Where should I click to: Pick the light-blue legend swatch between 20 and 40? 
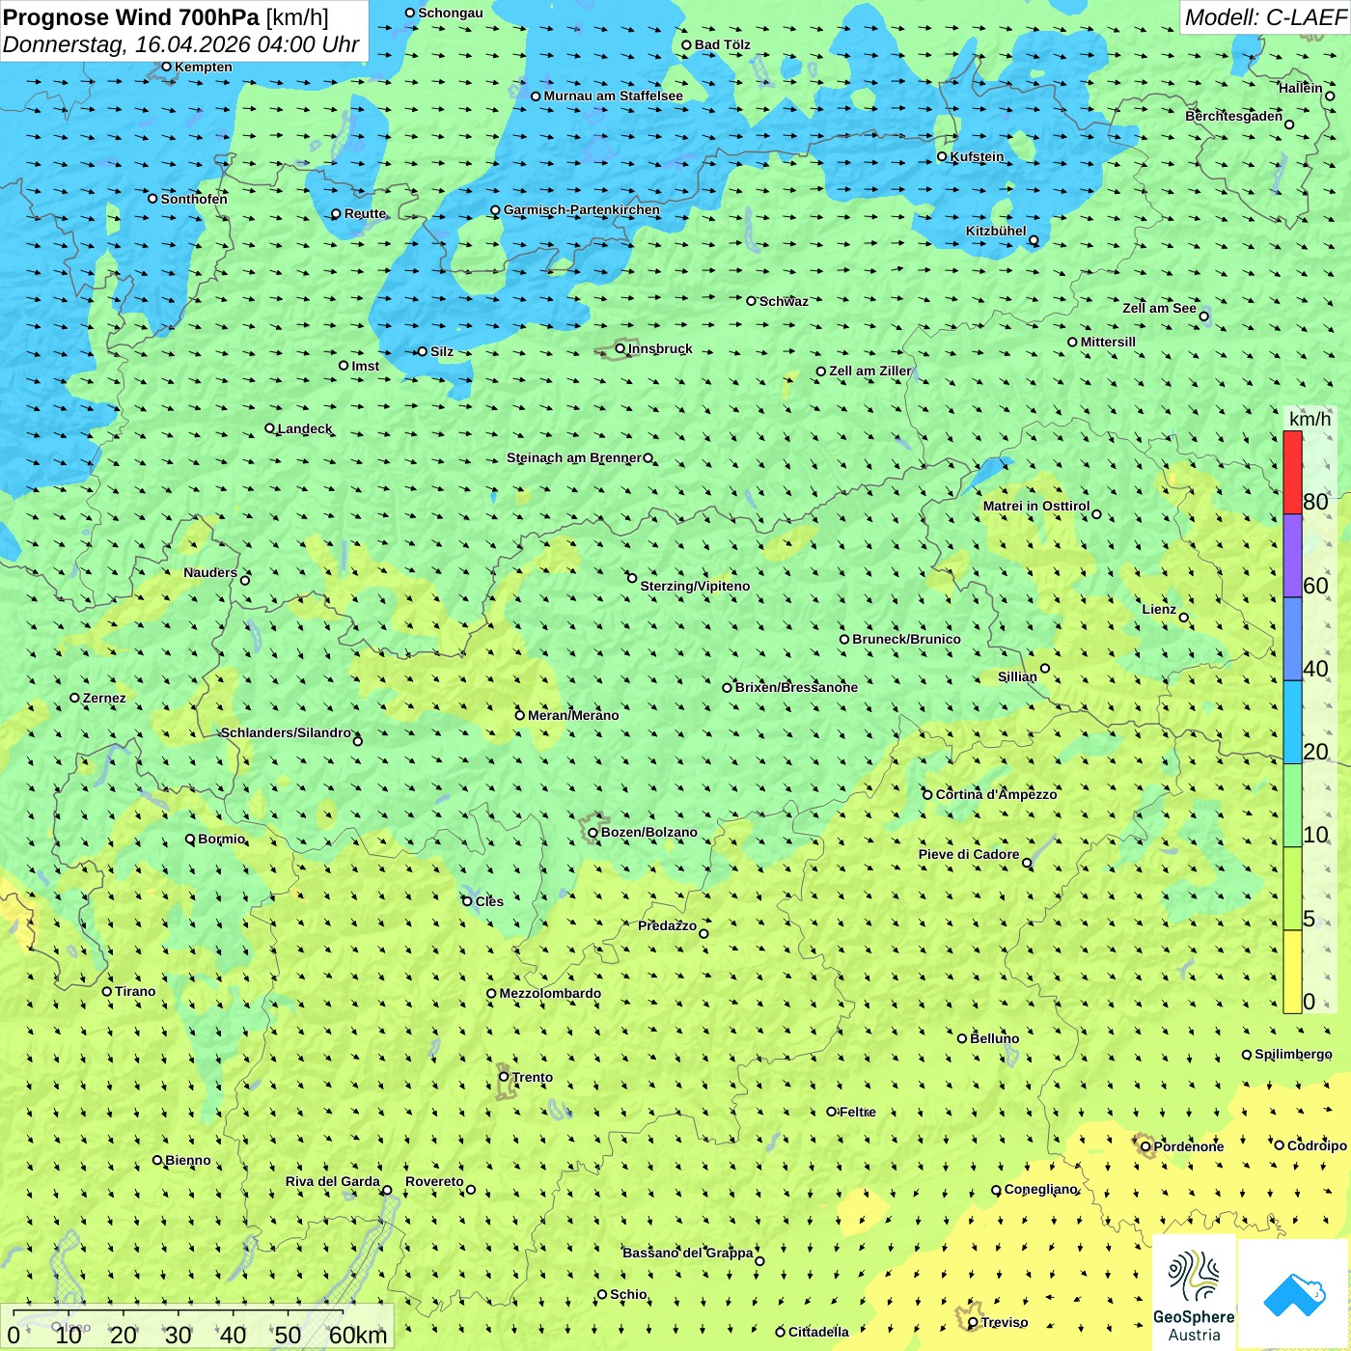click(1292, 722)
